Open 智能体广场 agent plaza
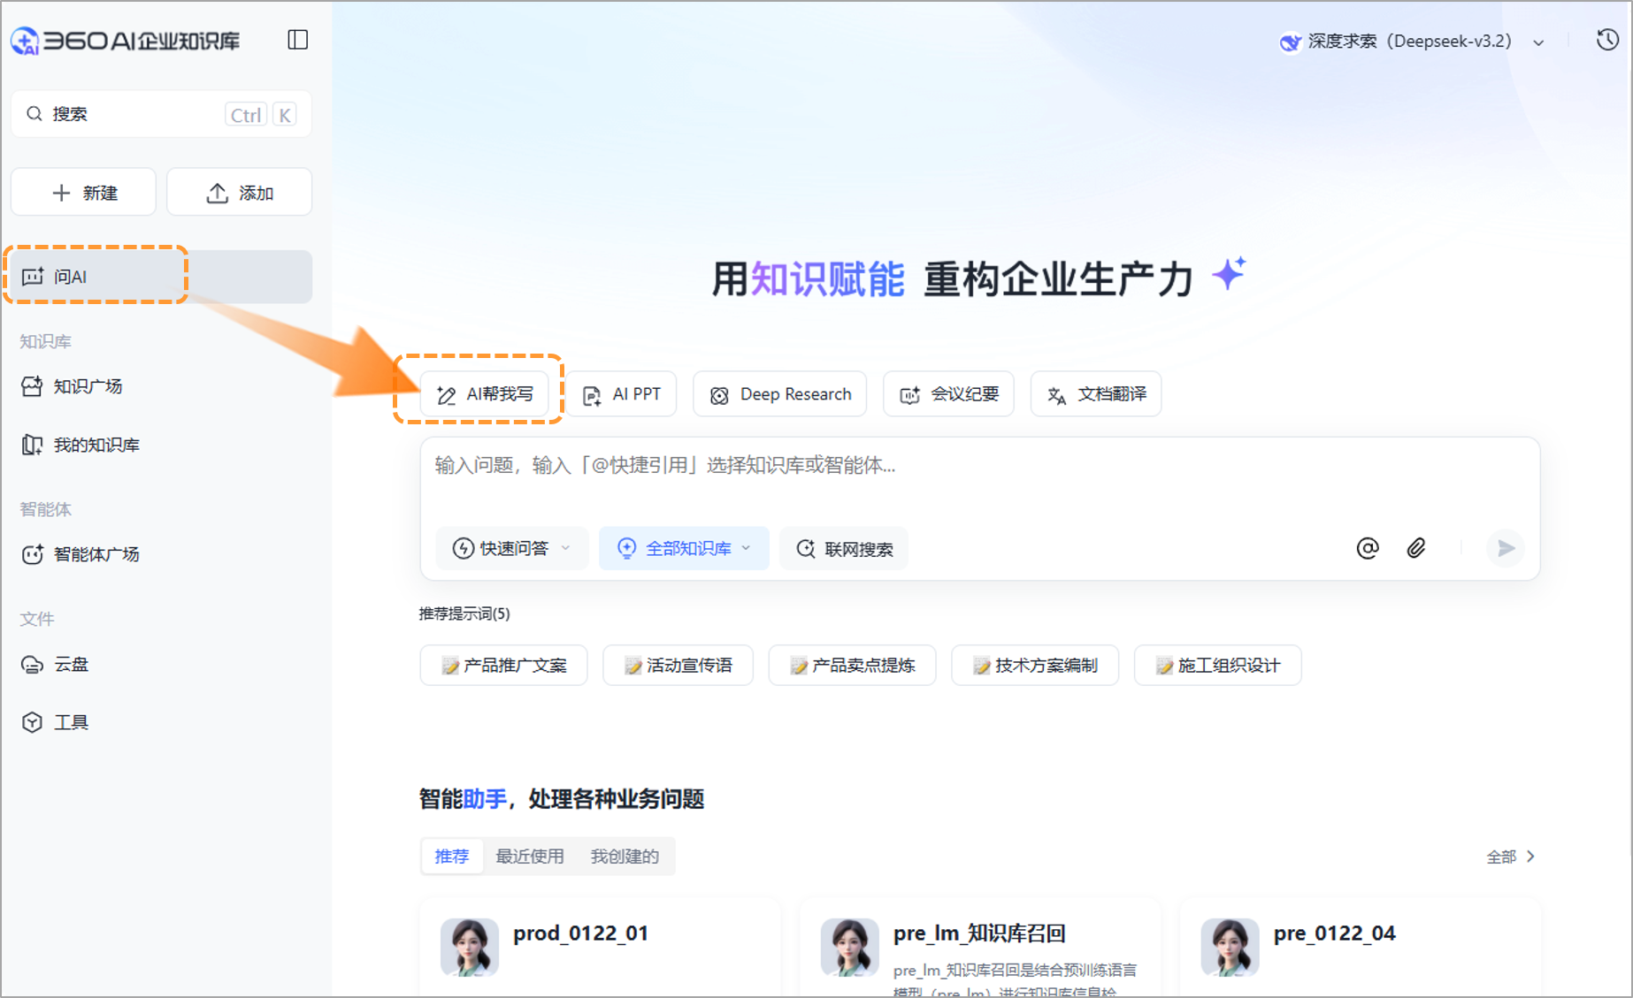 pos(97,554)
